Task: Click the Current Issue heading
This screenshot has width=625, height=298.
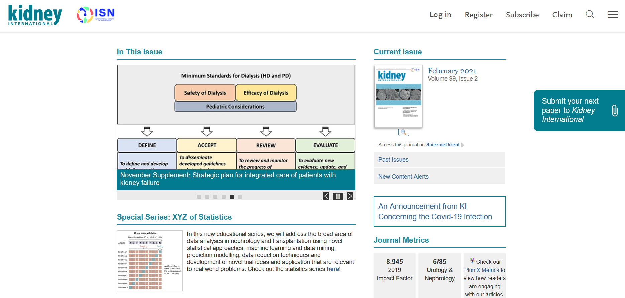Action: [x=398, y=52]
